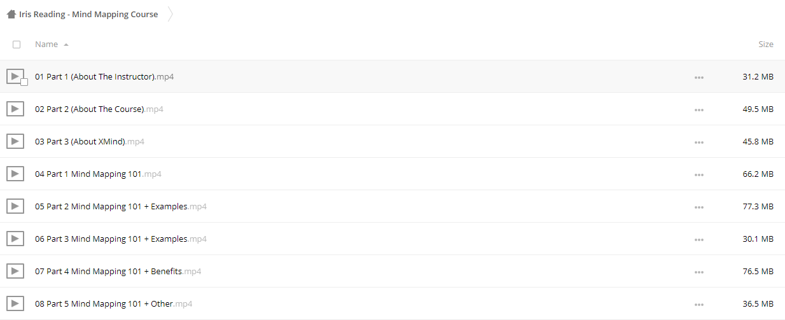Open Iris Reading - Mind Mapping Course breadcrumb
The image size is (785, 320).
click(x=88, y=14)
